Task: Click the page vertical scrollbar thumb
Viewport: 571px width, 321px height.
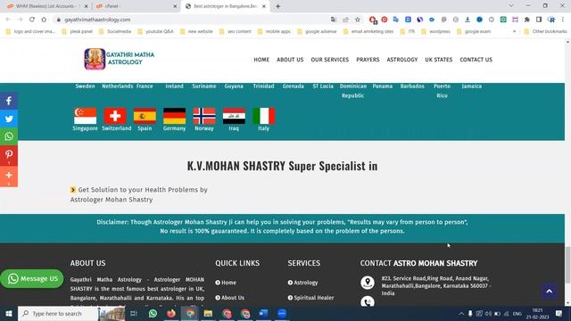Action: coord(567,265)
